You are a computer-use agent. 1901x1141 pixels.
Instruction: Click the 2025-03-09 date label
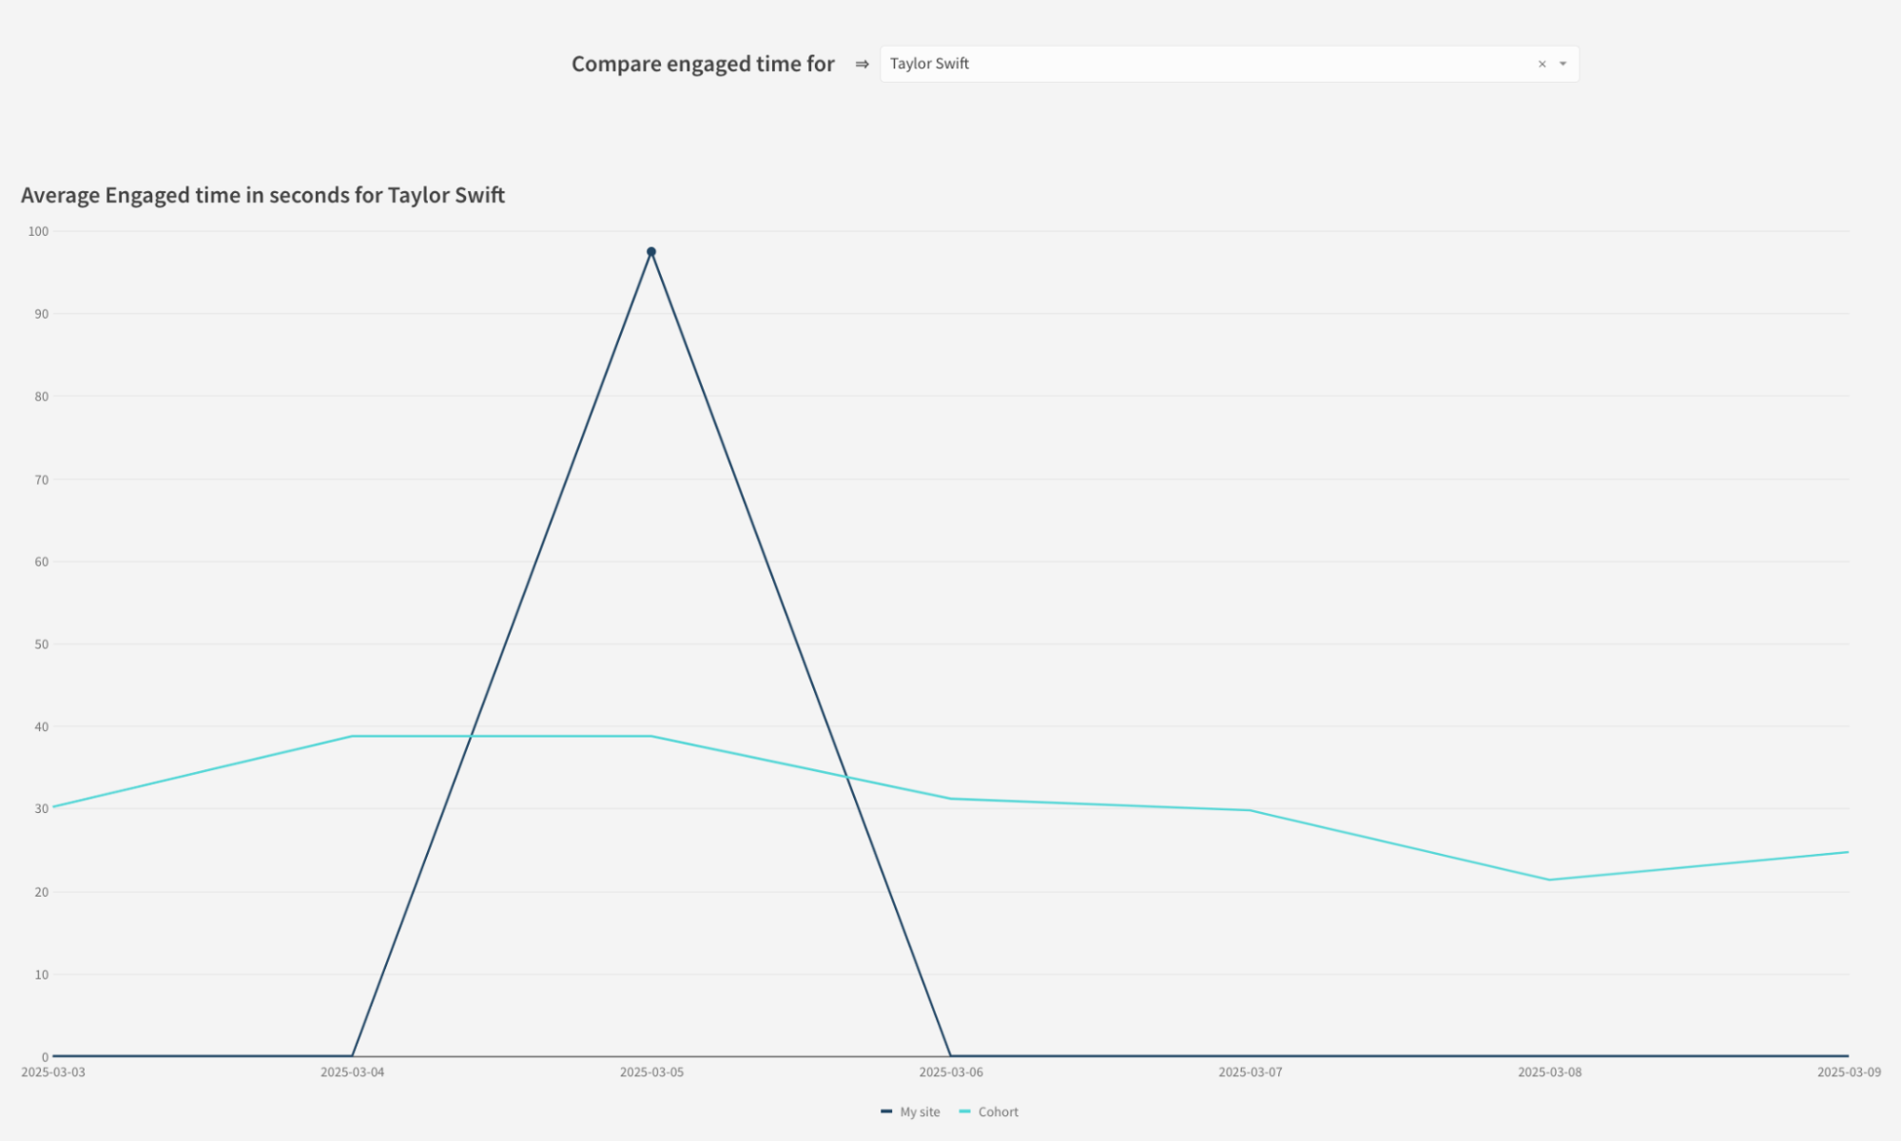coord(1849,1072)
